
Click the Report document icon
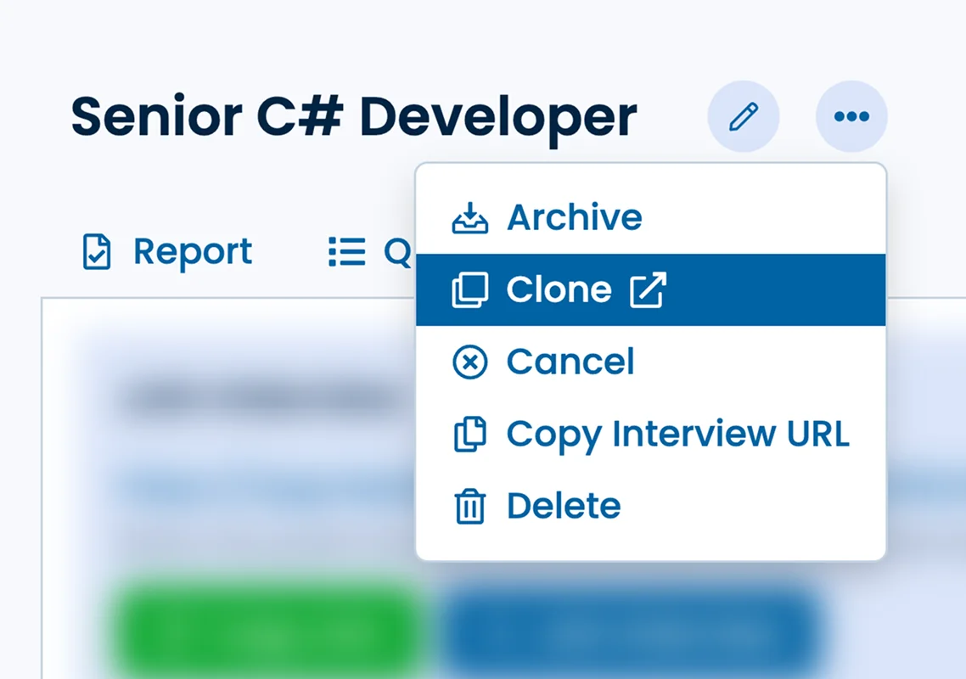(x=98, y=251)
